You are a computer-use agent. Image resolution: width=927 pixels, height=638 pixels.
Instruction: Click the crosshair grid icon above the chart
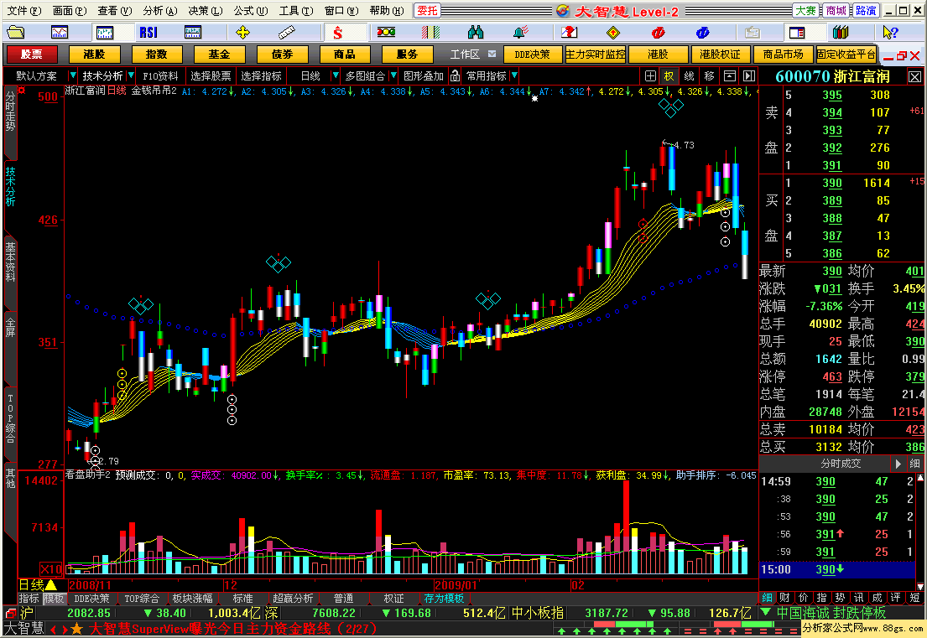(x=650, y=75)
